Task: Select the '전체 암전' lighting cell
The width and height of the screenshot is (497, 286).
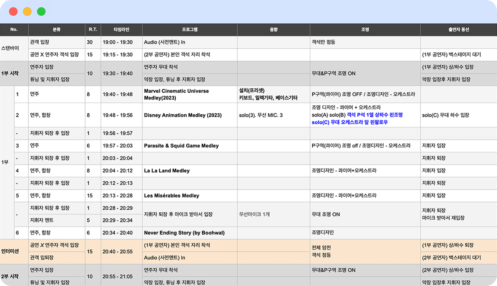Action: coord(365,251)
